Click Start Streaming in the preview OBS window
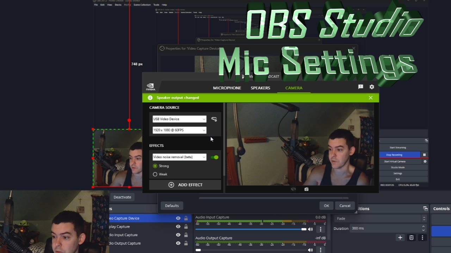451x253 pixels. 398,148
